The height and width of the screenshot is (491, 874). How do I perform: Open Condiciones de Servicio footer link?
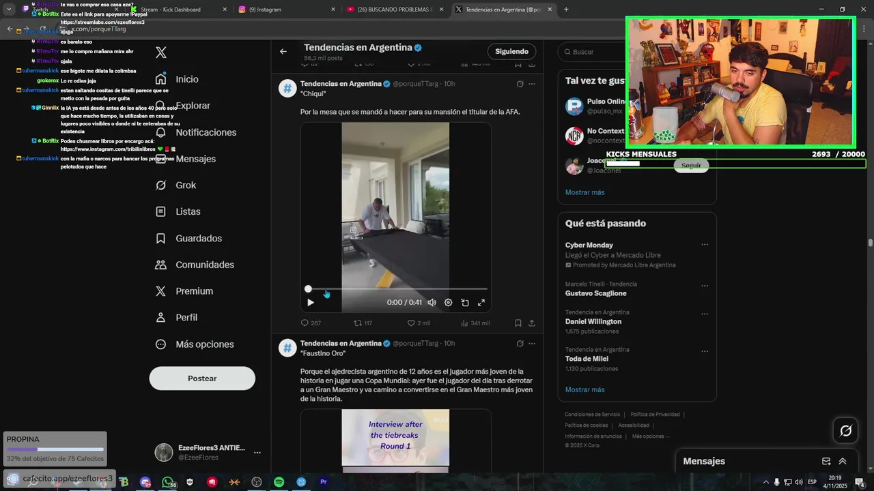(x=592, y=415)
